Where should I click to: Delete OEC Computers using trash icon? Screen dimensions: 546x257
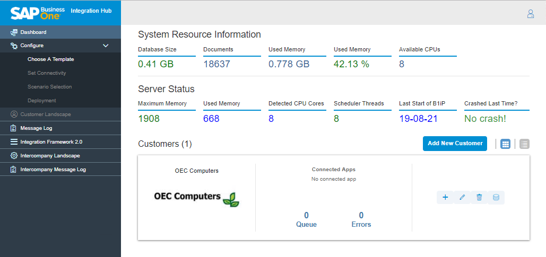(x=479, y=198)
